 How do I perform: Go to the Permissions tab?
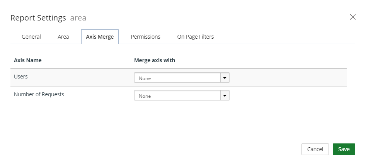tap(145, 37)
